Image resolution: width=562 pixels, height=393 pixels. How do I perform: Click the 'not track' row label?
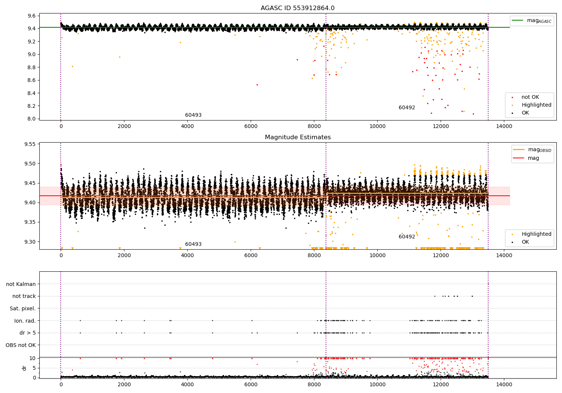point(24,296)
